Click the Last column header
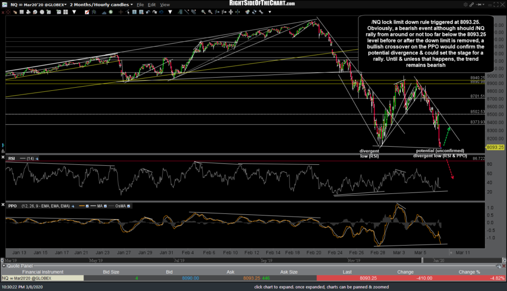Image resolution: width=507 pixels, height=291 pixels. [347, 272]
